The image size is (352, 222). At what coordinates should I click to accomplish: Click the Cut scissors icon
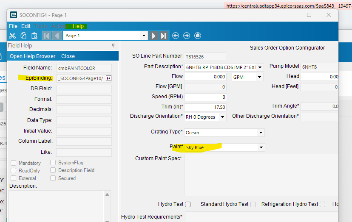click(12, 36)
